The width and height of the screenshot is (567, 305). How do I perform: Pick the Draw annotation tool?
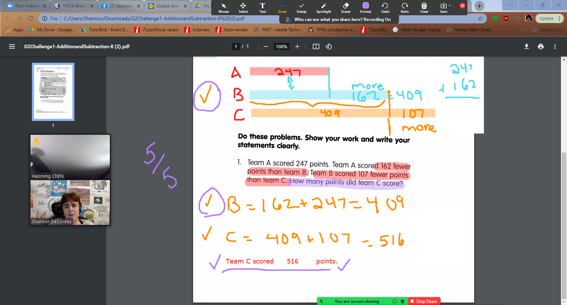[x=282, y=8]
